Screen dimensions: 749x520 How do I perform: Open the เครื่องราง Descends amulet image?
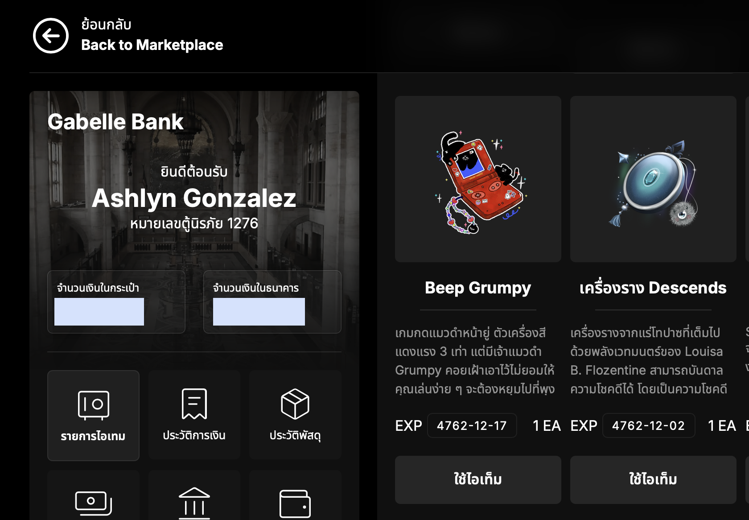pos(653,179)
